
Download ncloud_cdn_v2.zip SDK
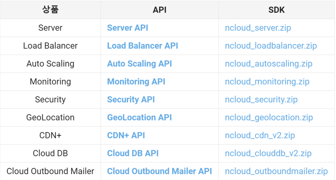[260, 135]
